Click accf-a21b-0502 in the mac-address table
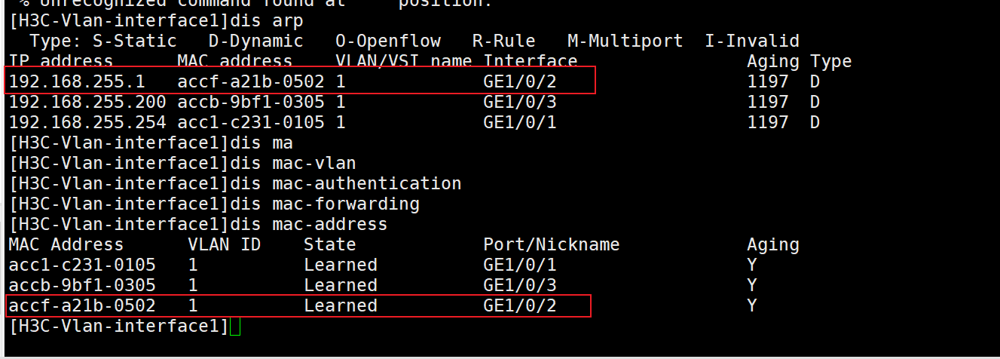The image size is (1000, 359). pos(82,305)
